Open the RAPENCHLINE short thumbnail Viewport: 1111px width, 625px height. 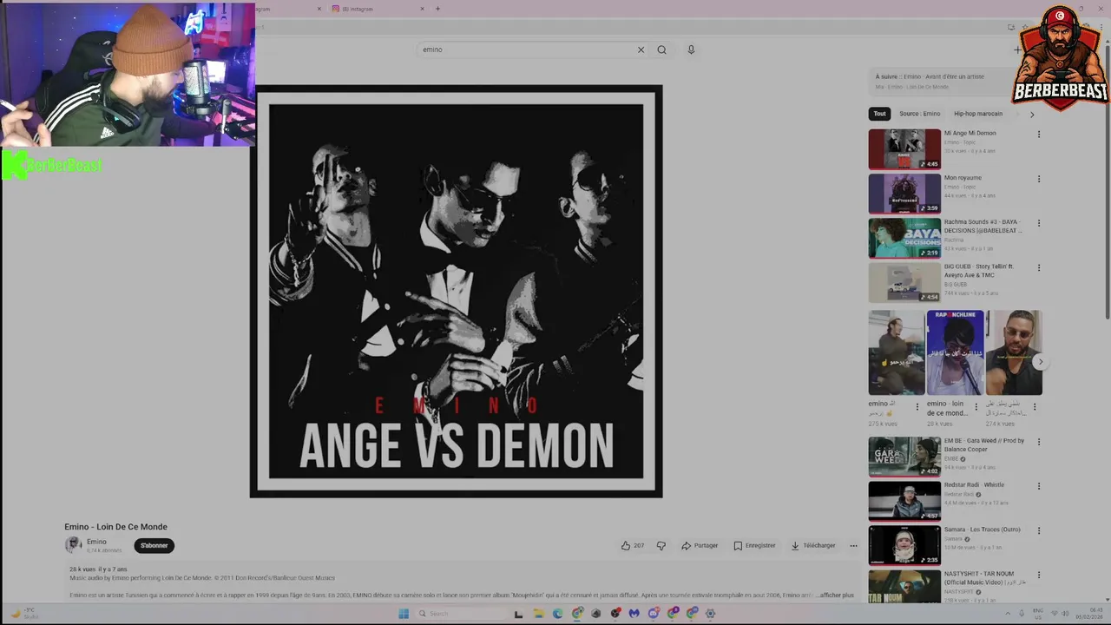click(955, 352)
